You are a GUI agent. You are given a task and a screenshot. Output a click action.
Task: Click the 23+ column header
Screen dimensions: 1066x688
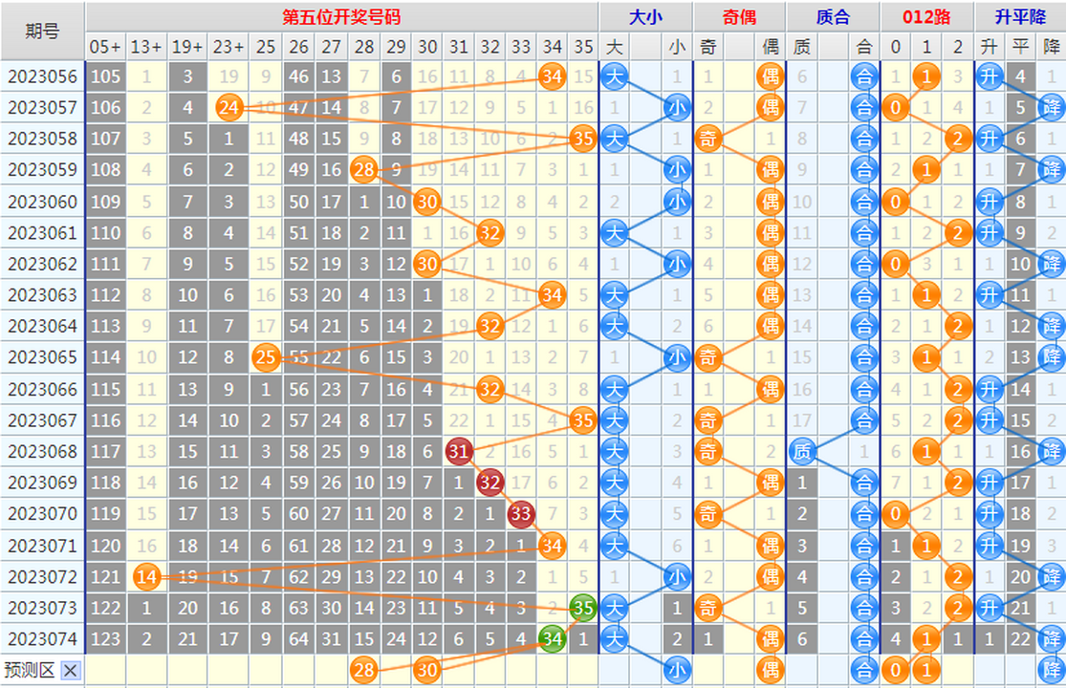pyautogui.click(x=229, y=47)
